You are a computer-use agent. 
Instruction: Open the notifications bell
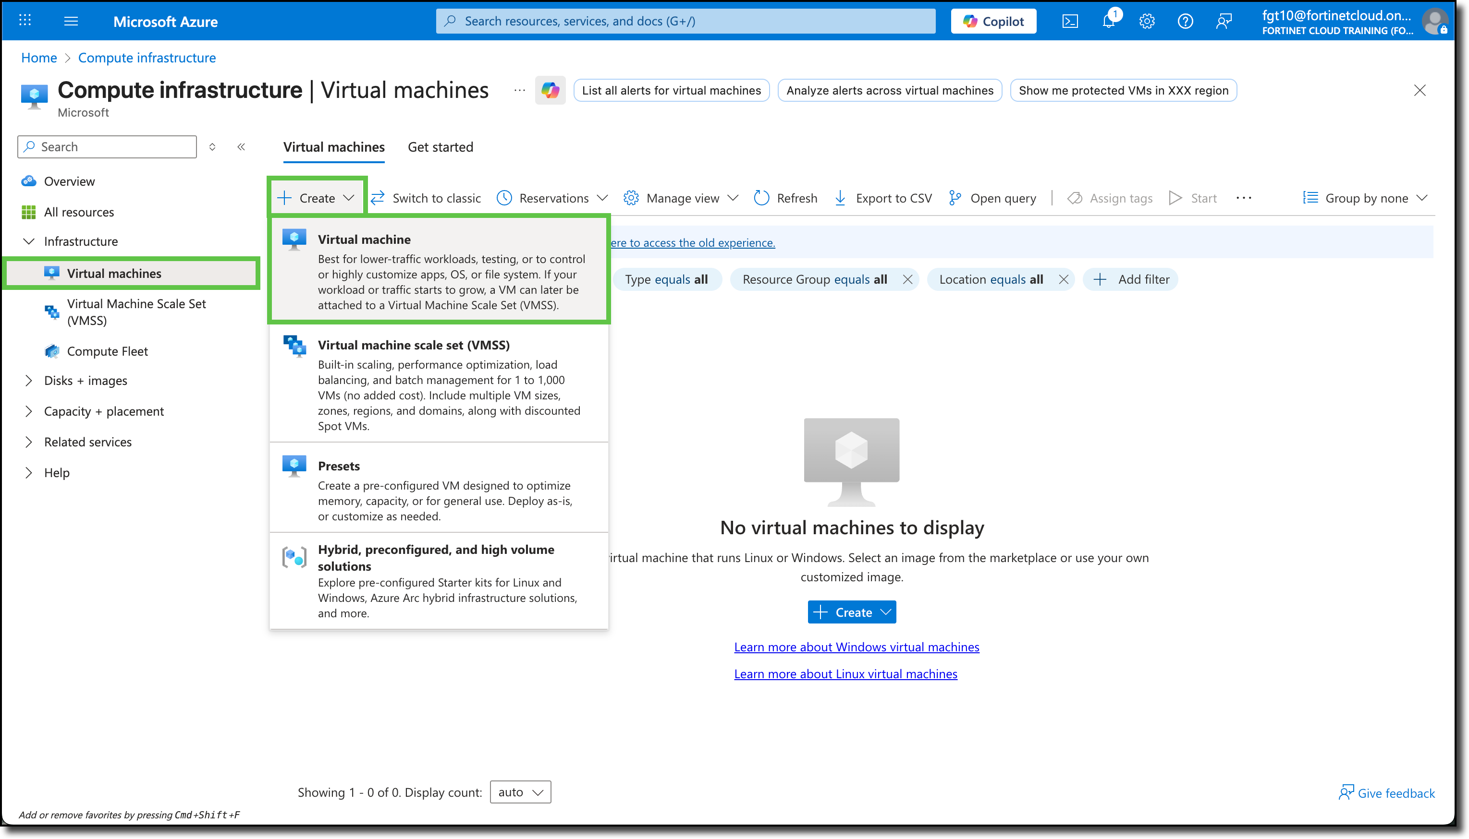[1108, 21]
